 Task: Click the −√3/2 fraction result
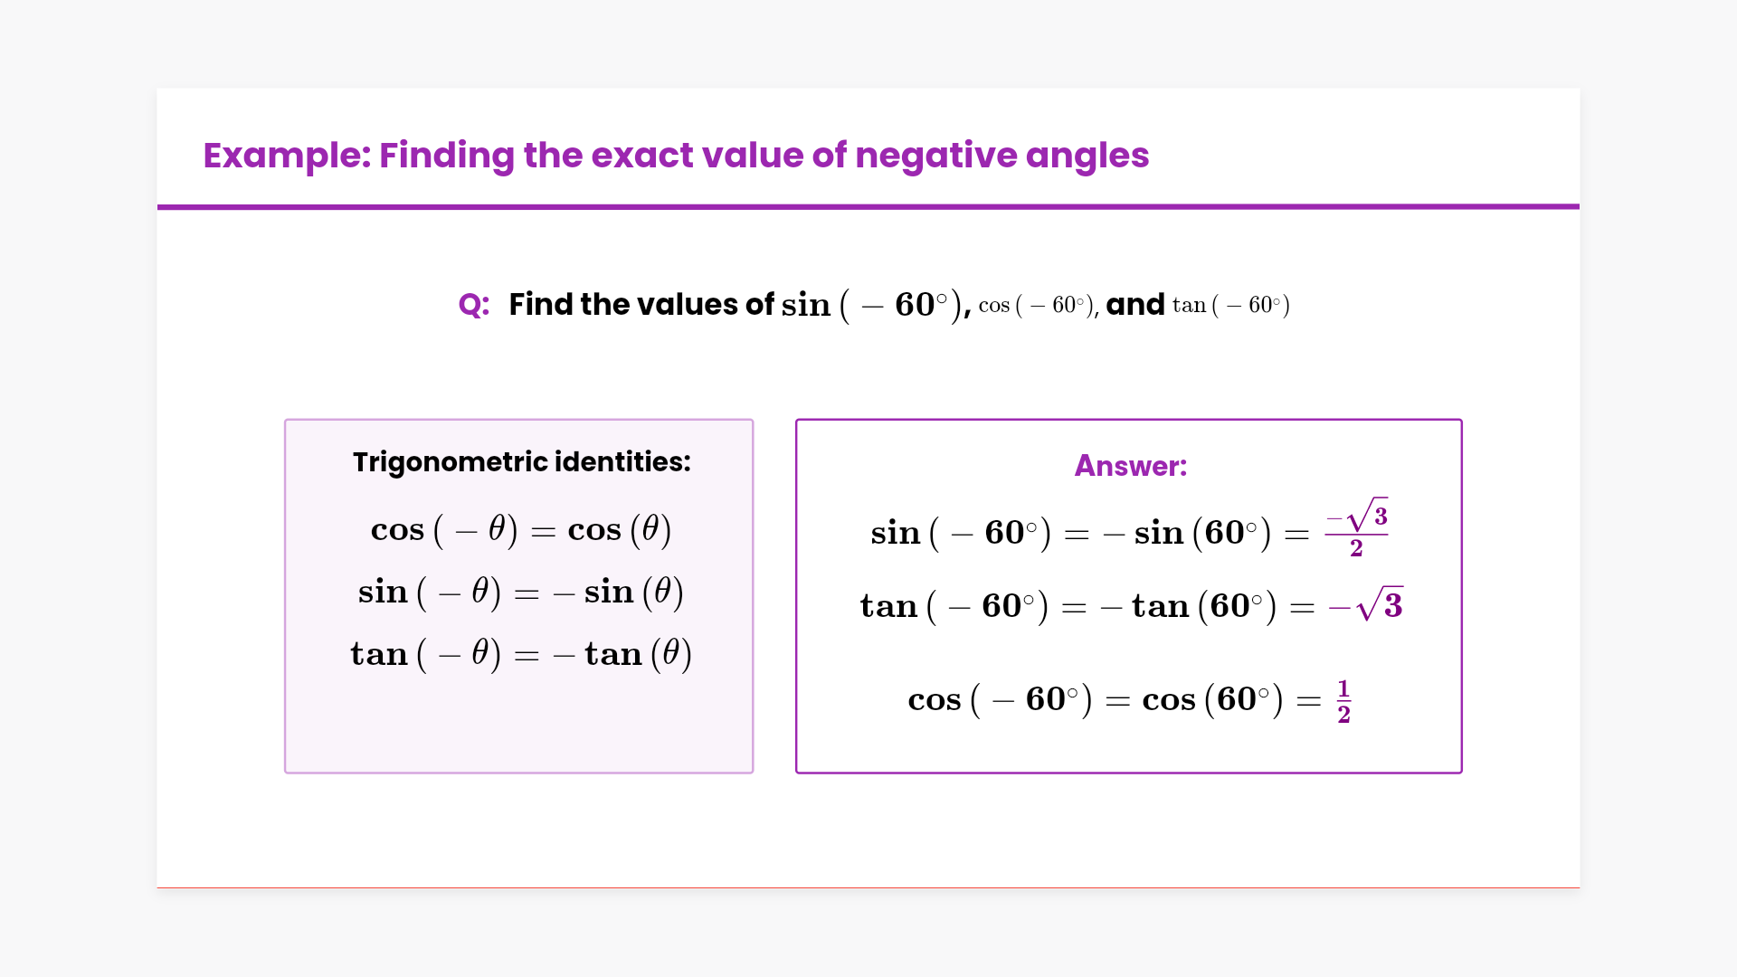(1356, 529)
